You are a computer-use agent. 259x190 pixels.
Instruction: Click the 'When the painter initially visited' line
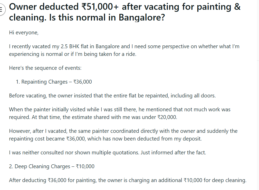(x=120, y=109)
